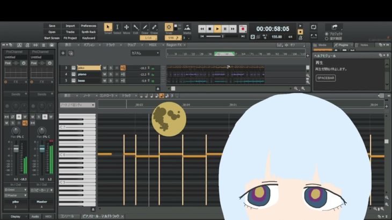Click the Fit Project button
This screenshot has height=220, width=392.
pos(70,38)
